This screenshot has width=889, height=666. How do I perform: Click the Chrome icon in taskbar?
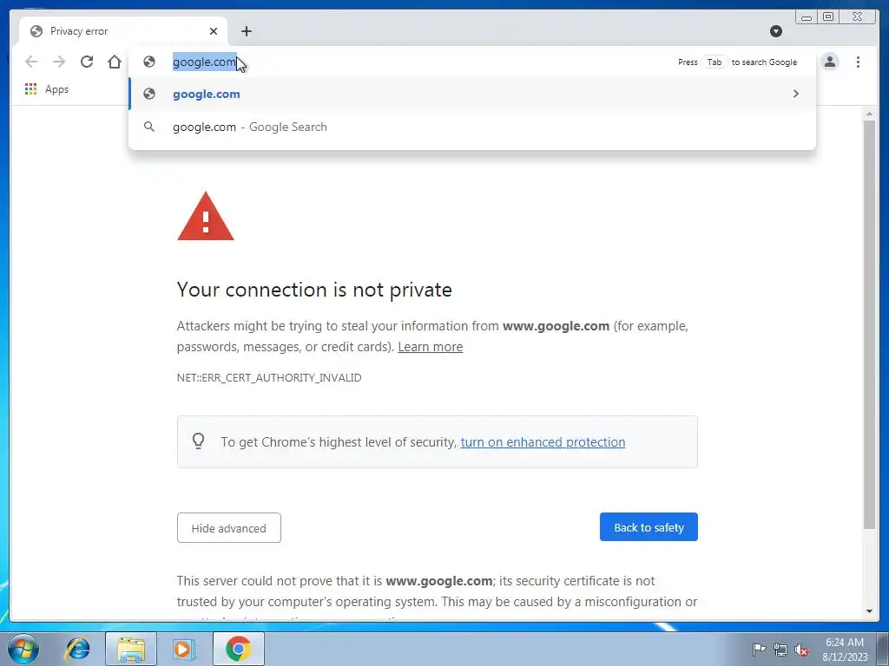[238, 649]
